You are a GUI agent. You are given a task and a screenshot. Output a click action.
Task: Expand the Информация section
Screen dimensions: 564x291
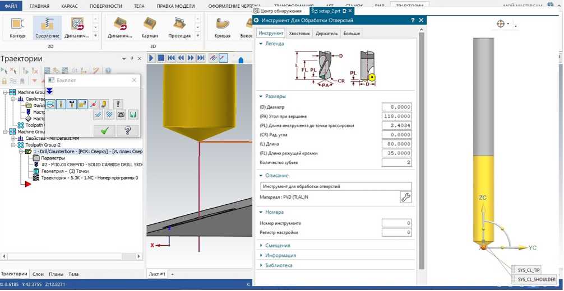pos(280,256)
